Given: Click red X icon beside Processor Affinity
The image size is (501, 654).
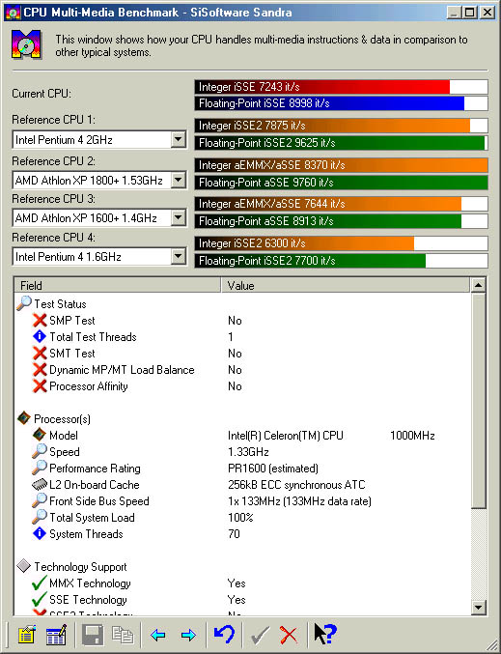Looking at the screenshot, I should point(40,386).
